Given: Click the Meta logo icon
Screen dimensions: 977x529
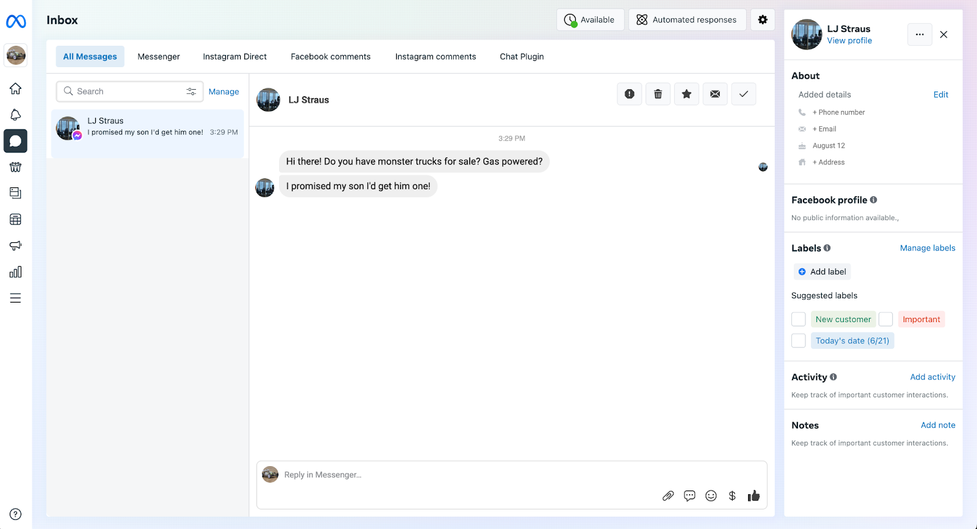Looking at the screenshot, I should (x=16, y=21).
